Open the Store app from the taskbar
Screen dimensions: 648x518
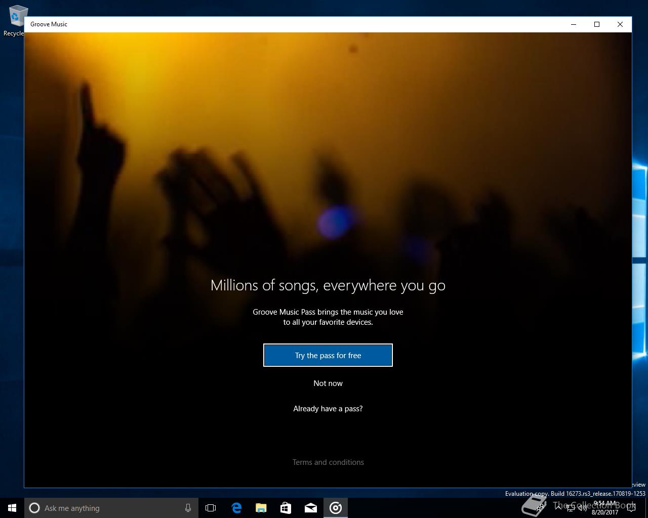coord(286,508)
